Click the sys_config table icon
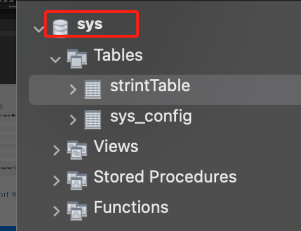Screen dimensions: 301x231 (93, 120)
